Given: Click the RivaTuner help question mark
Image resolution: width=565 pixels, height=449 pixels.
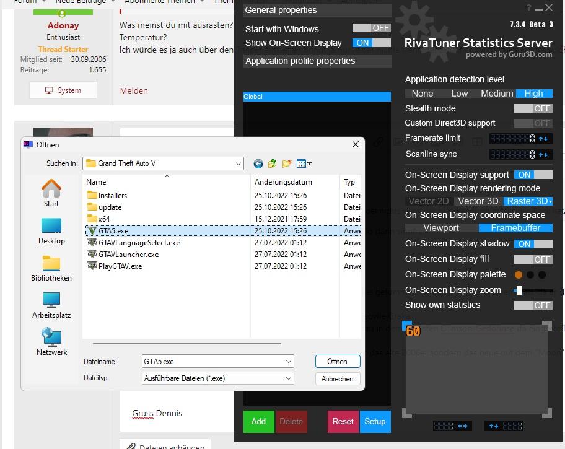Looking at the screenshot, I should tap(529, 7).
